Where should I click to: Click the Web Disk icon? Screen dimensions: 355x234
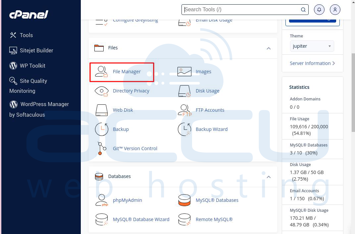coord(101,110)
